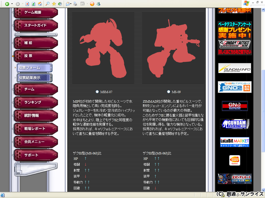Launch Messenger from the toolbar icon
This screenshot has width=265, height=198.
click(98, 4)
